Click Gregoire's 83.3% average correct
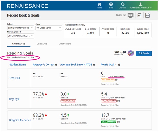 click(39, 115)
